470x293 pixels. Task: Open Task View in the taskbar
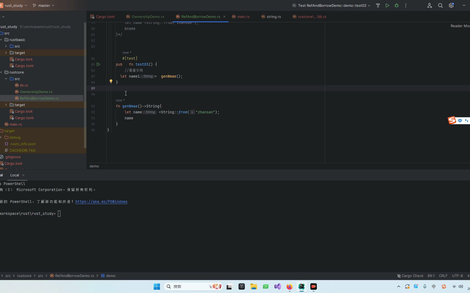tap(230, 286)
